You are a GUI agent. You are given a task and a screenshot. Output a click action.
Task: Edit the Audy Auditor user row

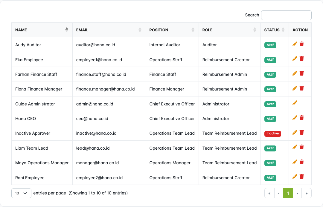coord(295,44)
